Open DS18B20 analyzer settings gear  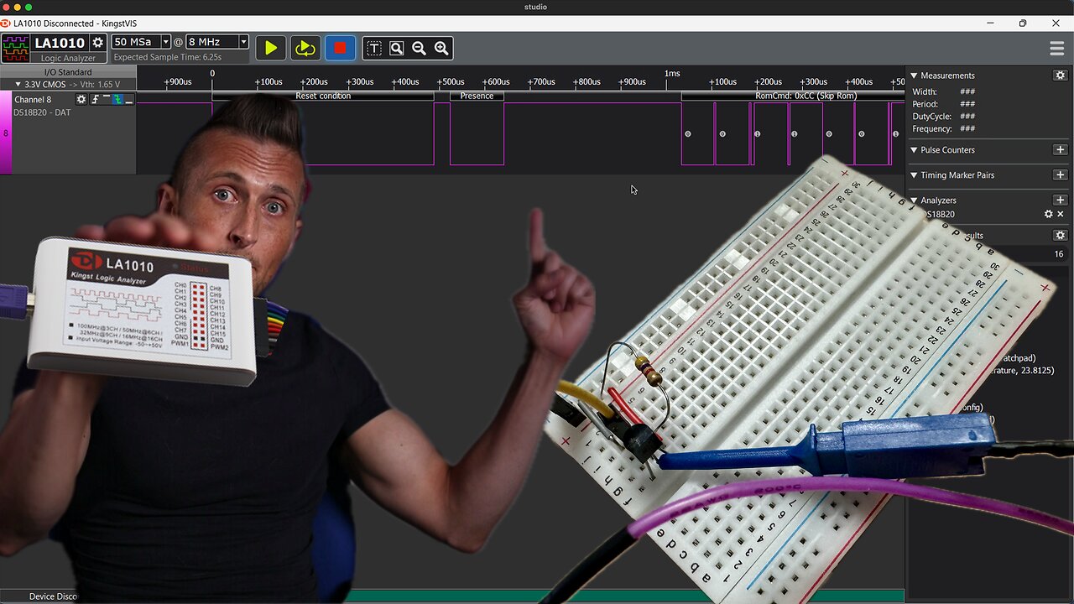[x=1048, y=215]
